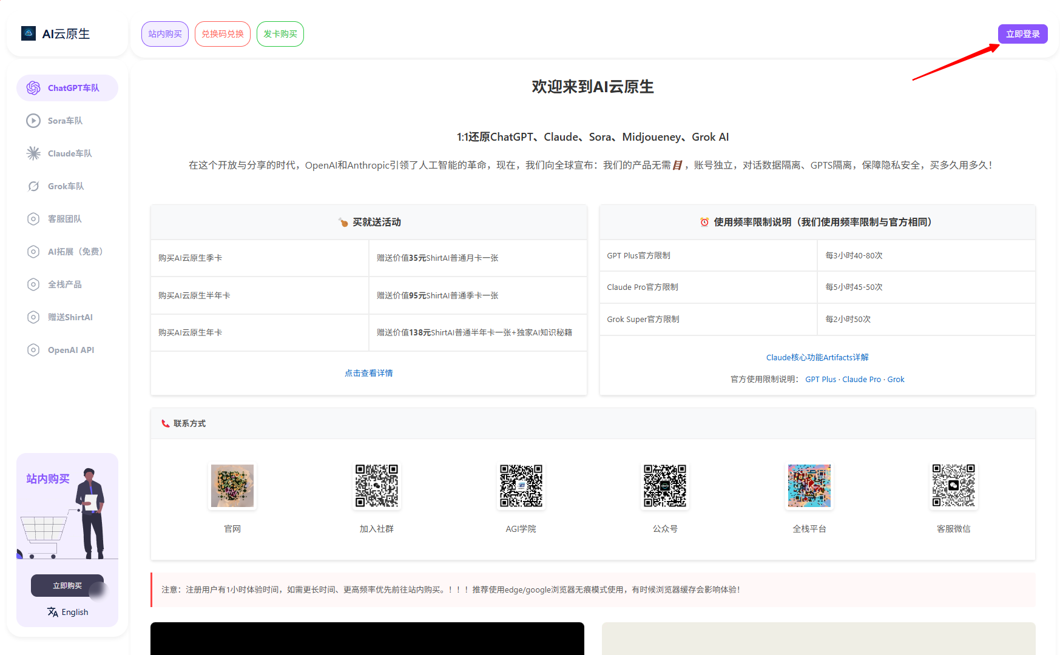Click the 官网 QR code image

coord(232,485)
